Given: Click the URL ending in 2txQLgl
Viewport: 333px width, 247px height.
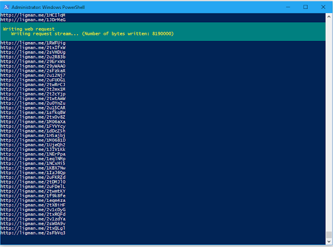Looking at the screenshot, I should 33,228.
